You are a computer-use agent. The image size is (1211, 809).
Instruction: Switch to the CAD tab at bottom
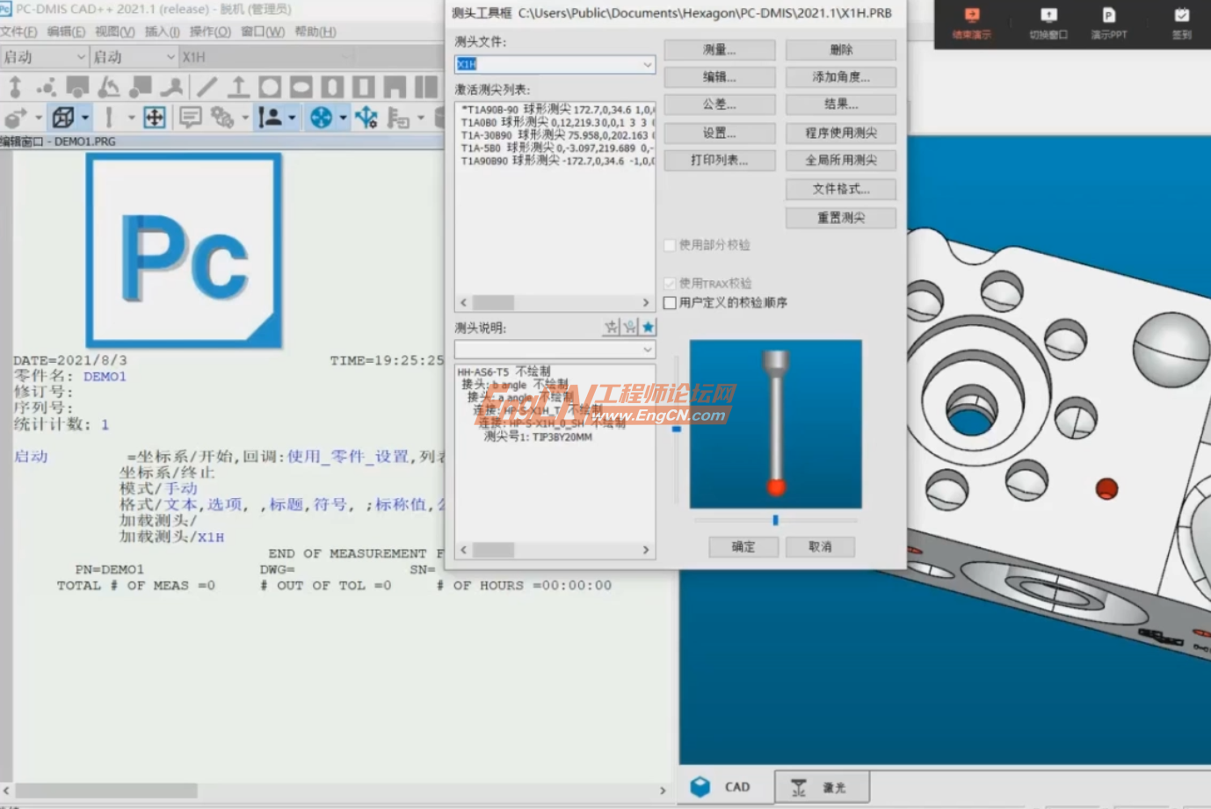point(736,786)
